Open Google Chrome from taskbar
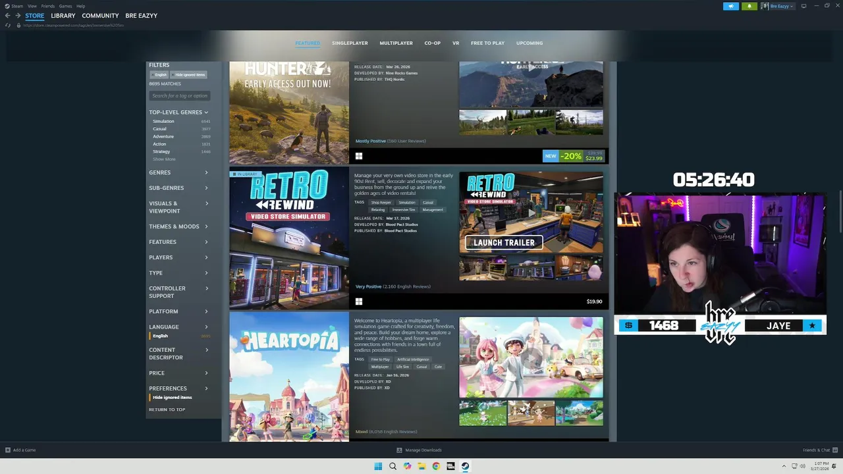The width and height of the screenshot is (843, 474). [436, 466]
